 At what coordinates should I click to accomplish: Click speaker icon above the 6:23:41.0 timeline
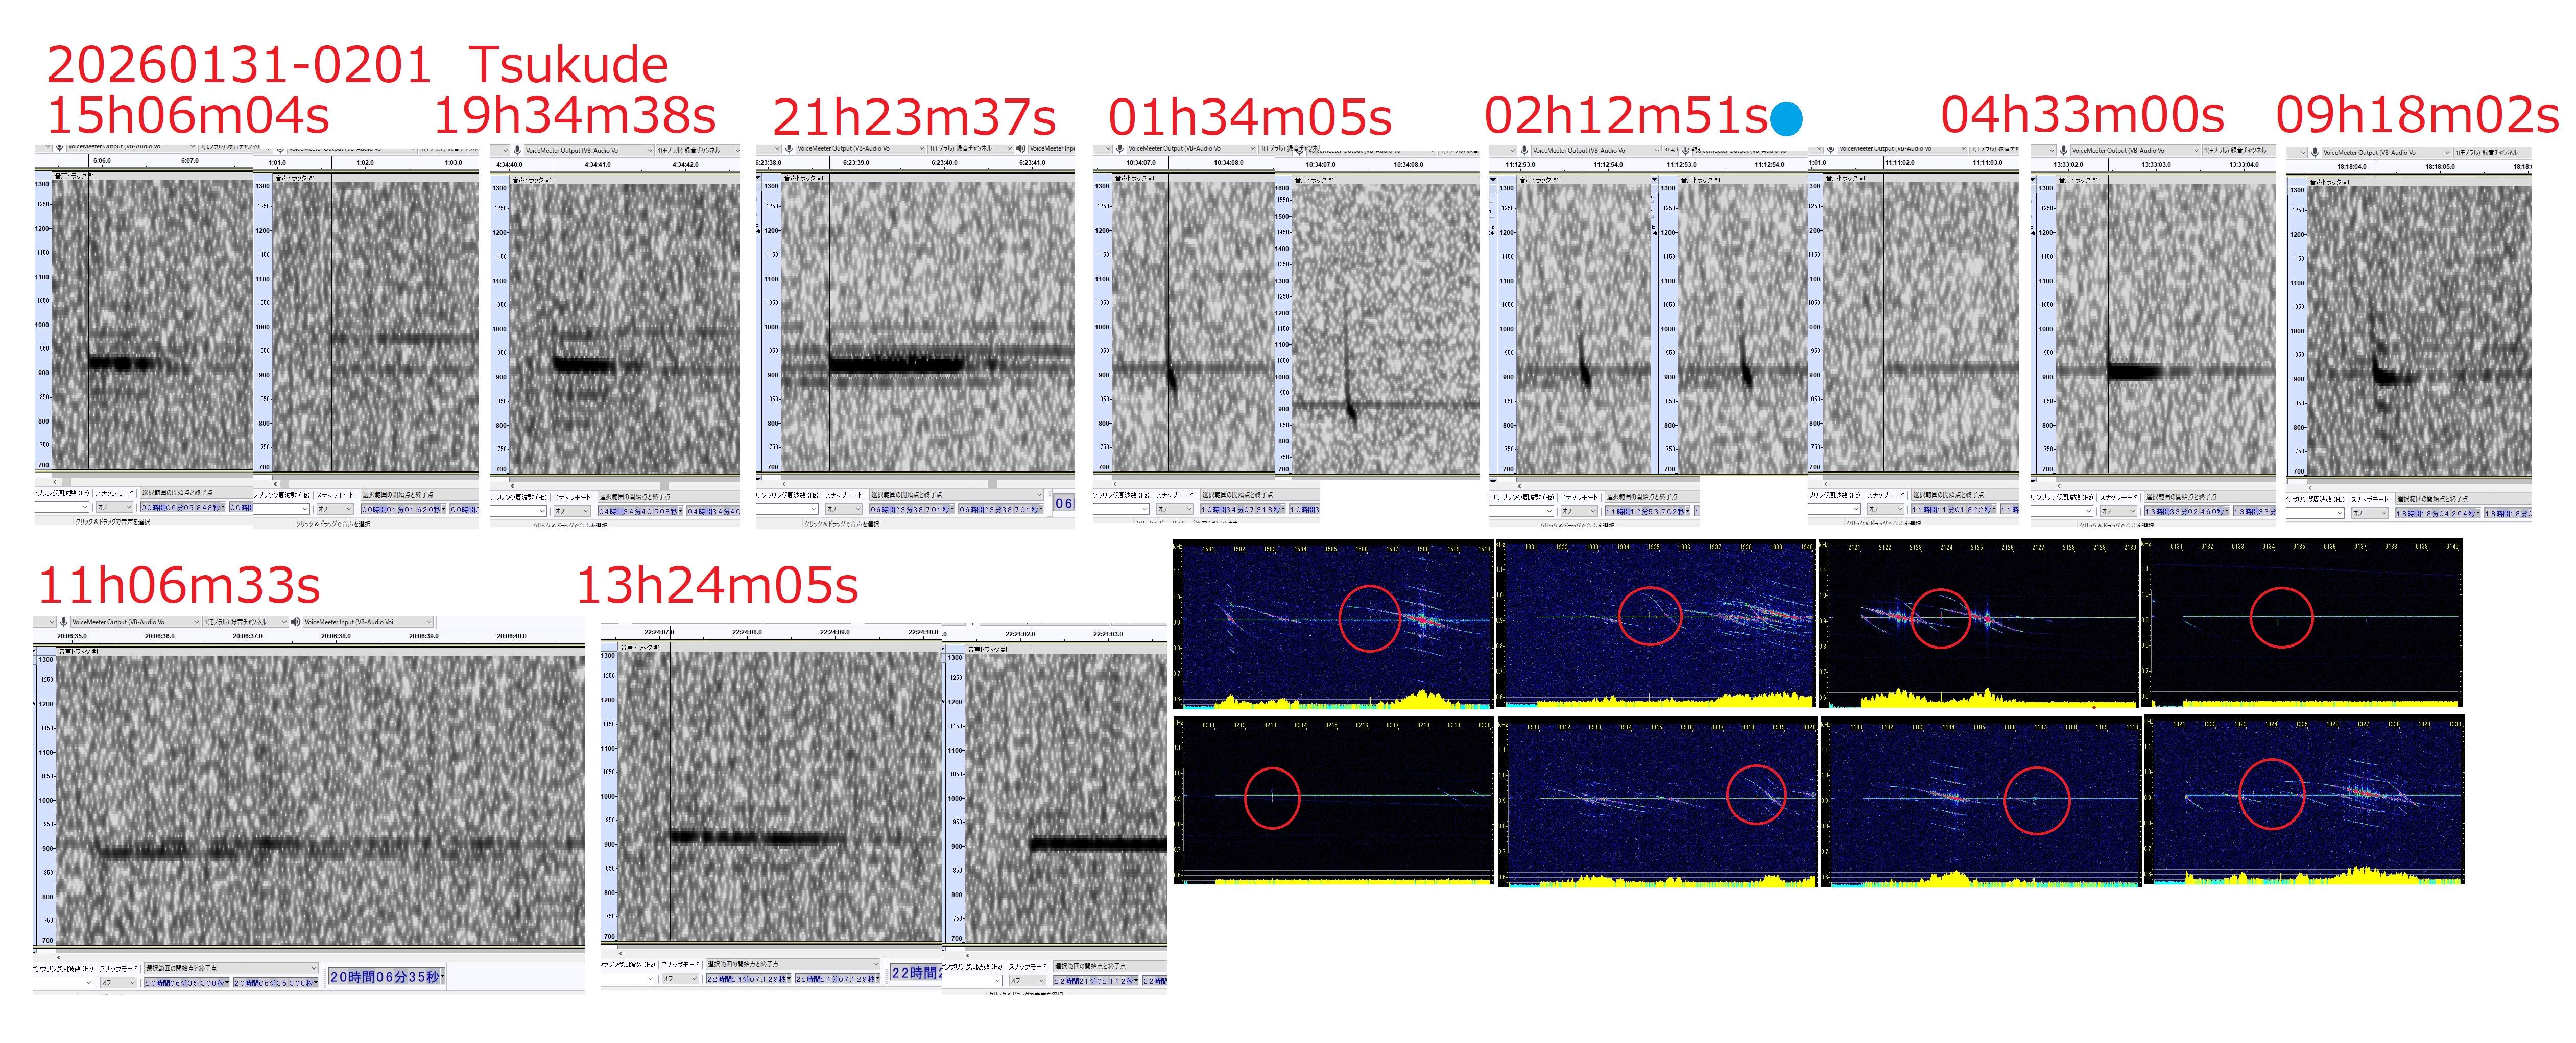[1021, 149]
